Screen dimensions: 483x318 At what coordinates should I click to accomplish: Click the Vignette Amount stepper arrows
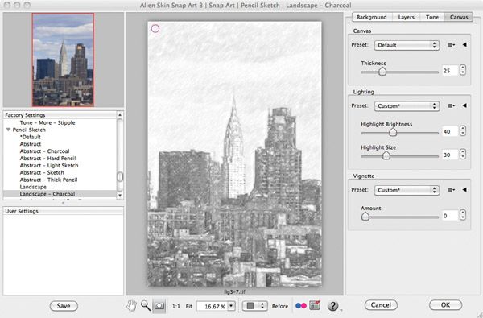click(463, 215)
